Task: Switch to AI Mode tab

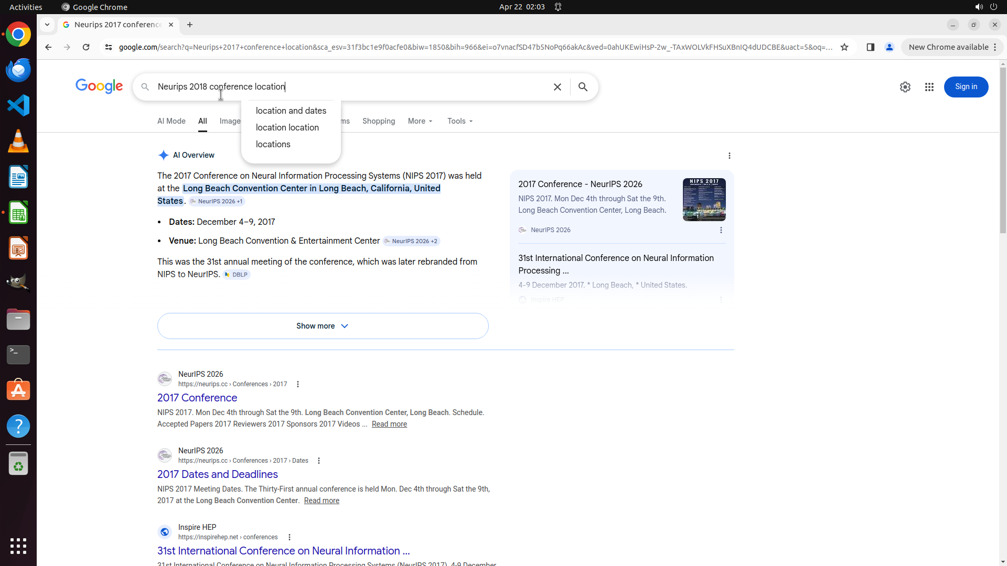Action: [x=171, y=121]
